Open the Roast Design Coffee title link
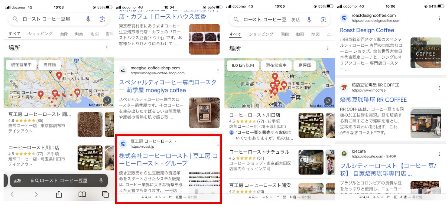448x206 pixels. (x=367, y=30)
